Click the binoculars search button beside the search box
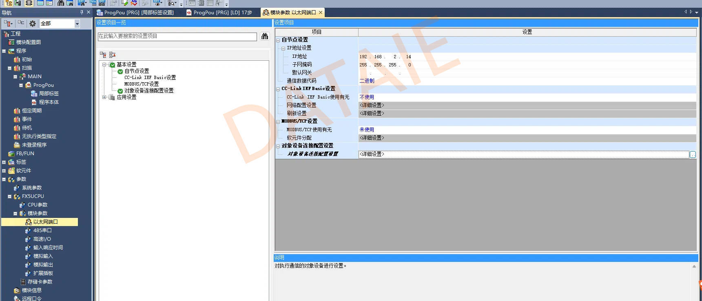The height and width of the screenshot is (301, 702). [x=265, y=36]
